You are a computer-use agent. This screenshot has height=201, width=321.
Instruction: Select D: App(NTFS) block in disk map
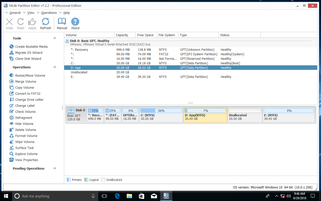pyautogui.click(x=205, y=115)
